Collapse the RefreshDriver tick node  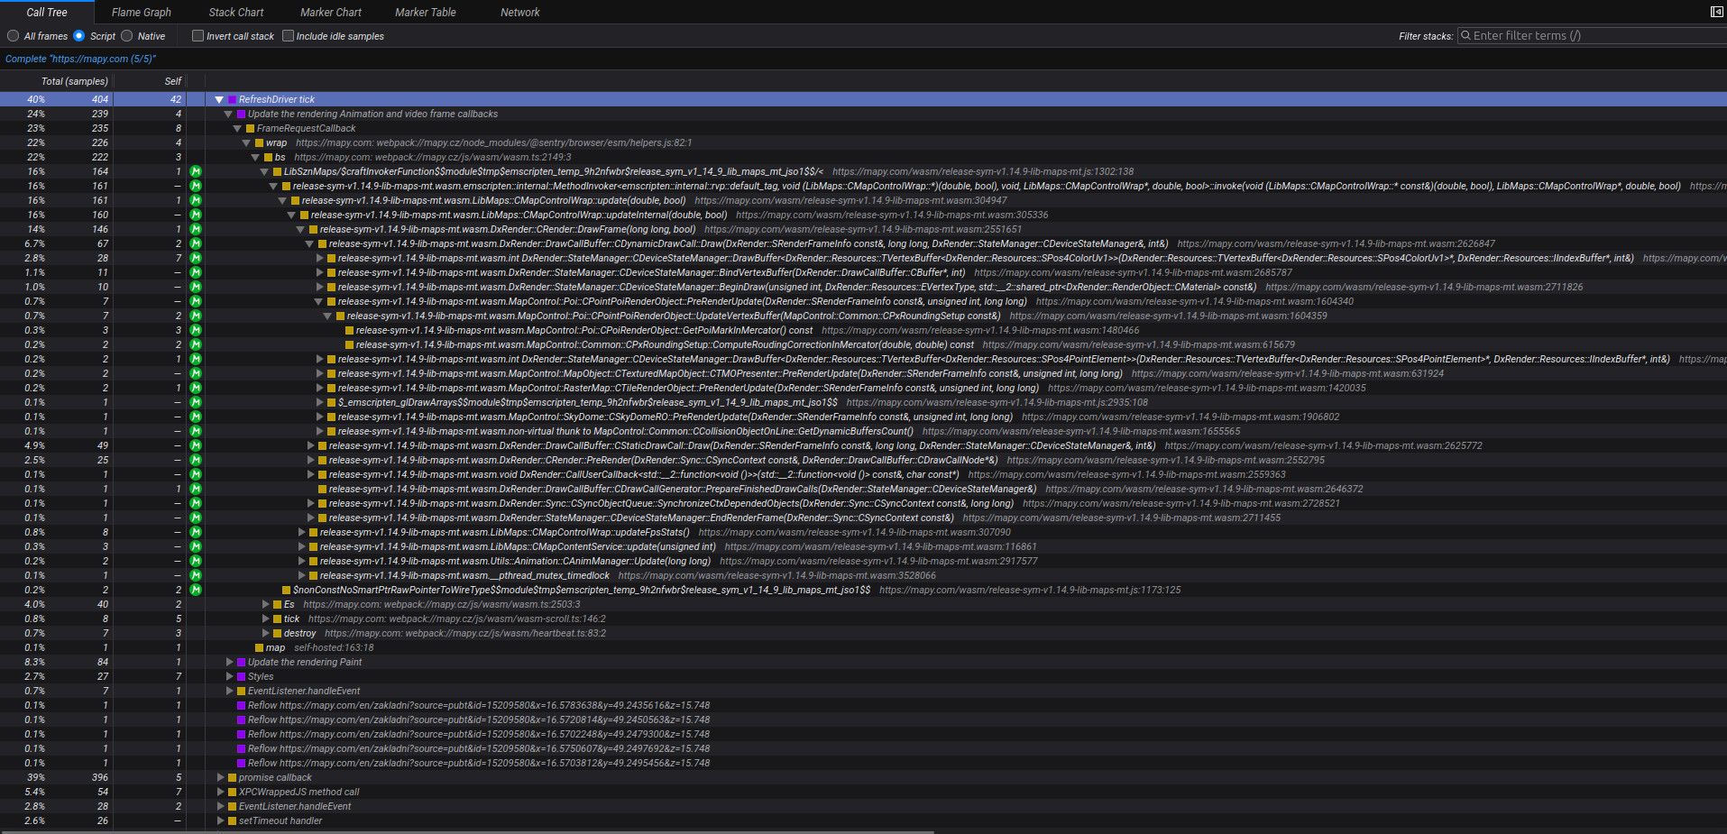coord(219,99)
